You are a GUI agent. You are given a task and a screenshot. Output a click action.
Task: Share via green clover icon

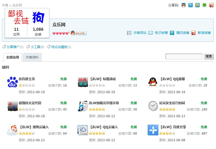point(204,5)
